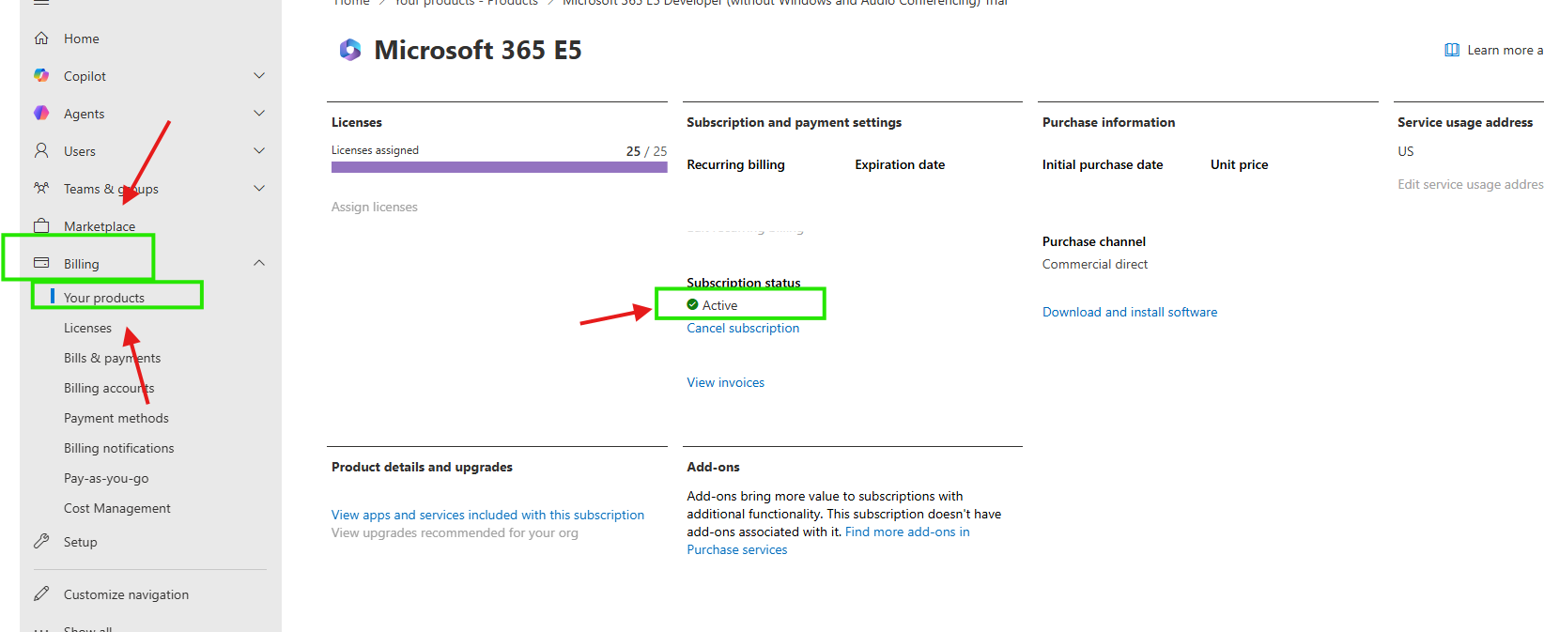Click Assign licenses link
Screen dimensions: 1544x632
pos(375,207)
